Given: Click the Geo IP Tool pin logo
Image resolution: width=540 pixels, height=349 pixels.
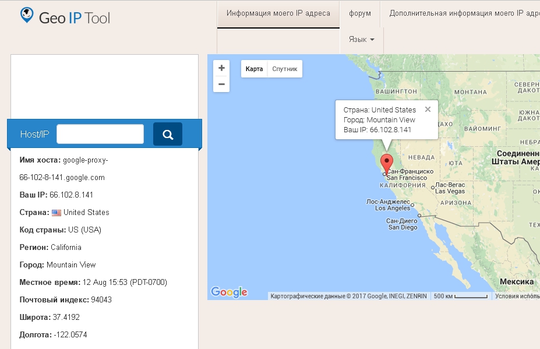Looking at the screenshot, I should (x=27, y=16).
